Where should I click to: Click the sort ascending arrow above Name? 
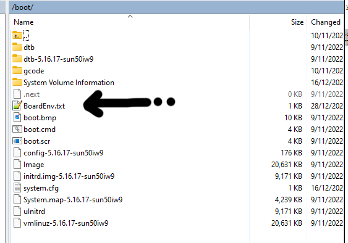click(130, 17)
